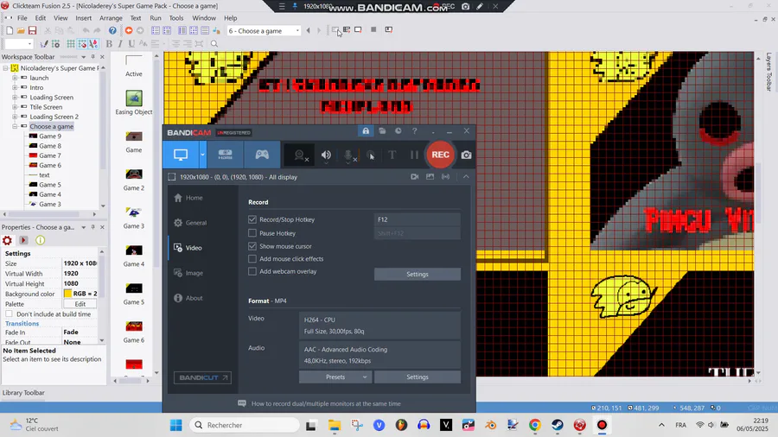This screenshot has width=778, height=437.
Task: Uncheck Show mouse cursor checkbox
Action: tap(252, 246)
